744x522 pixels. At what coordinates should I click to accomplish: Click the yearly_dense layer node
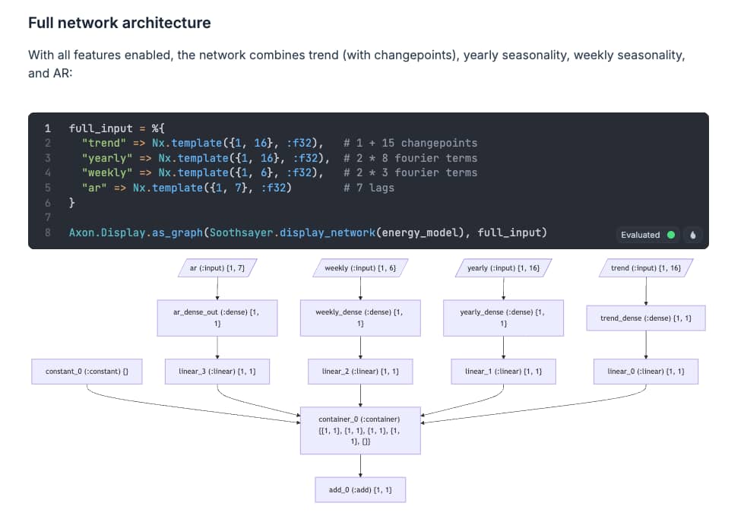click(503, 318)
